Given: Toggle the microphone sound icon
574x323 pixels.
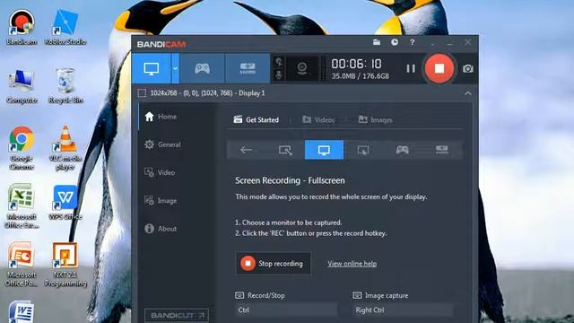Looking at the screenshot, I should (x=279, y=74).
